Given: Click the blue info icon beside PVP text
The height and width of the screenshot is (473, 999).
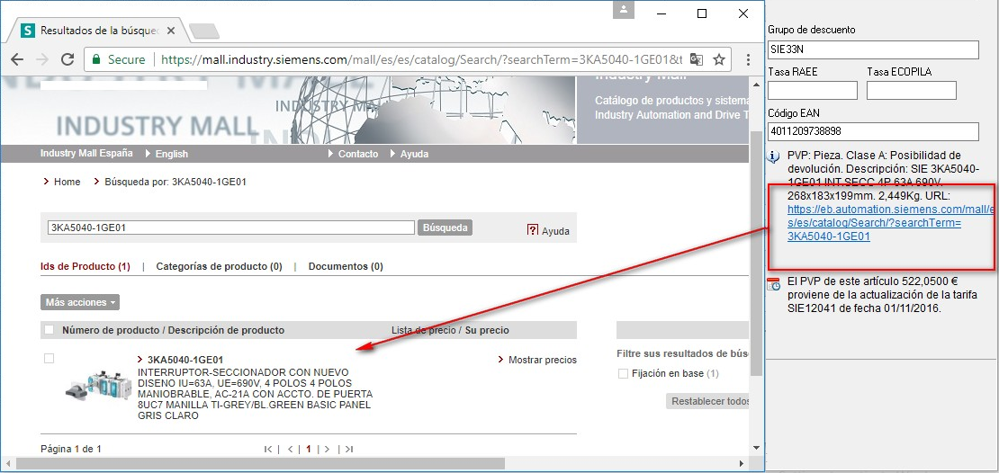Looking at the screenshot, I should click(x=773, y=156).
